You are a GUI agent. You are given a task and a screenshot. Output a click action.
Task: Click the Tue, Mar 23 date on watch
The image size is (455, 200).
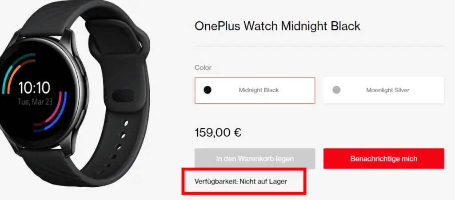[35, 102]
